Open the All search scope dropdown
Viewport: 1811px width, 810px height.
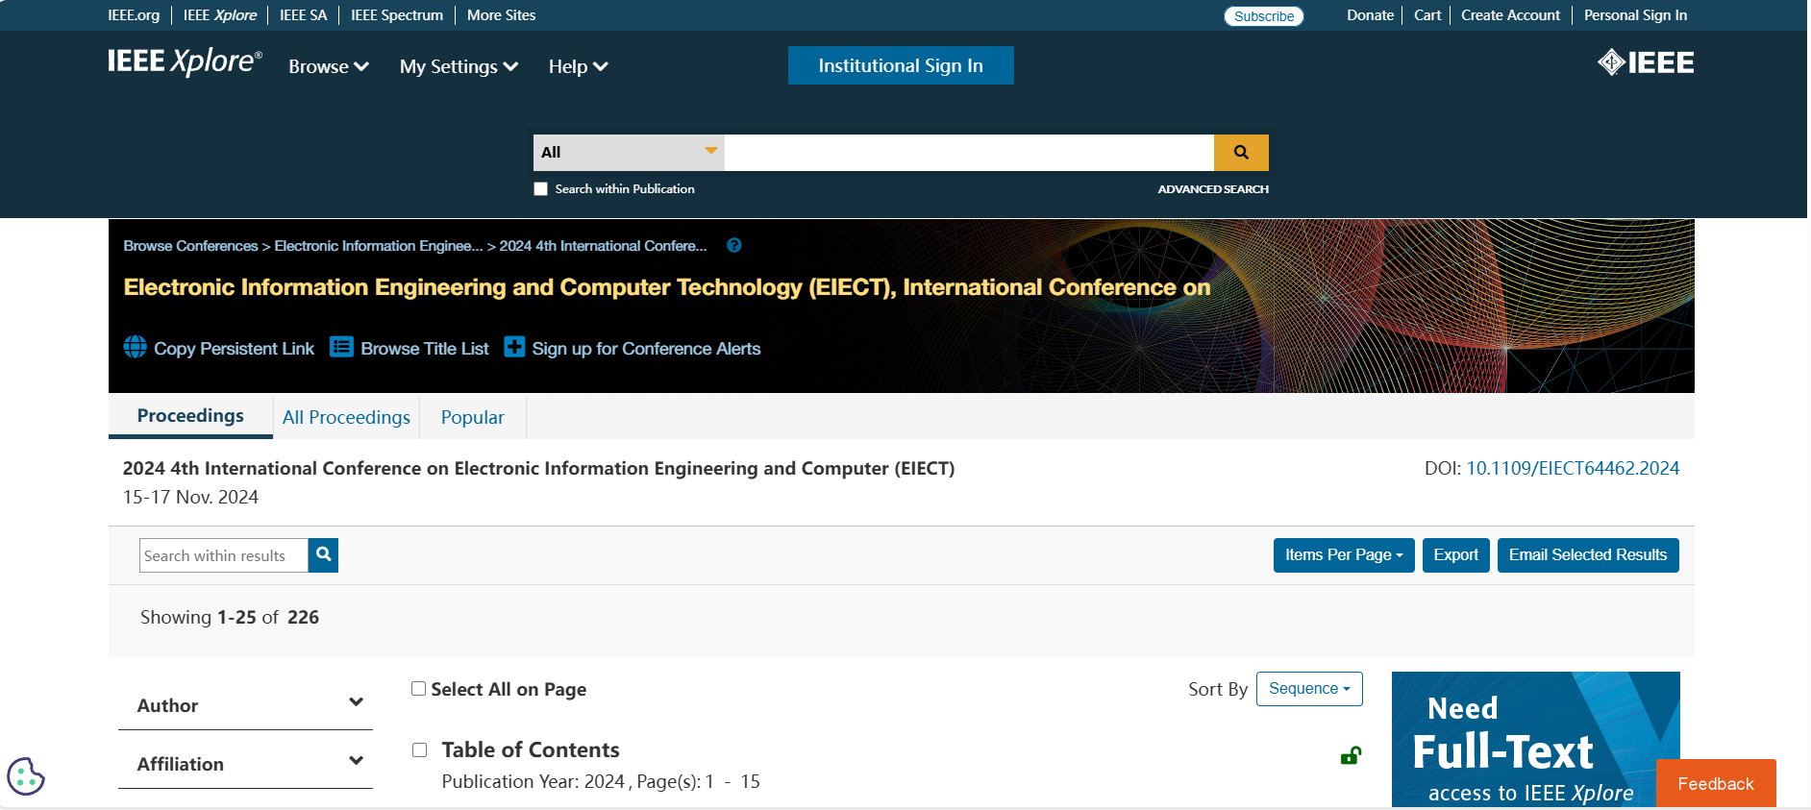click(629, 152)
